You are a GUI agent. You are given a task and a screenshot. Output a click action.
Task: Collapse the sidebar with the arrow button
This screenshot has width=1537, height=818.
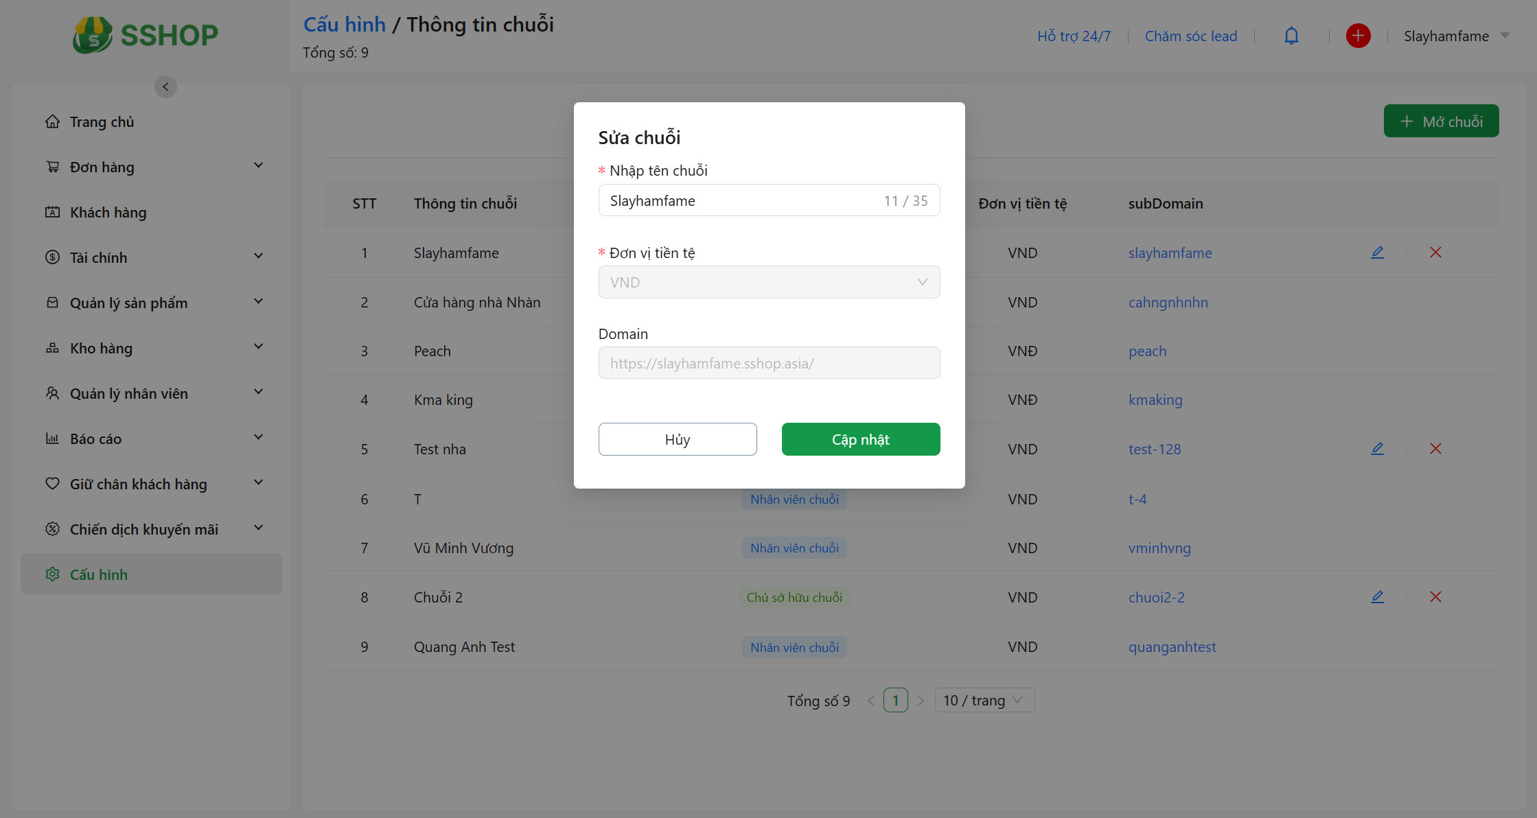165,87
